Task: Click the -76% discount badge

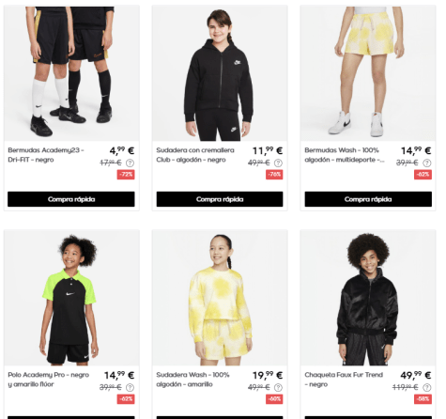Action: (274, 175)
